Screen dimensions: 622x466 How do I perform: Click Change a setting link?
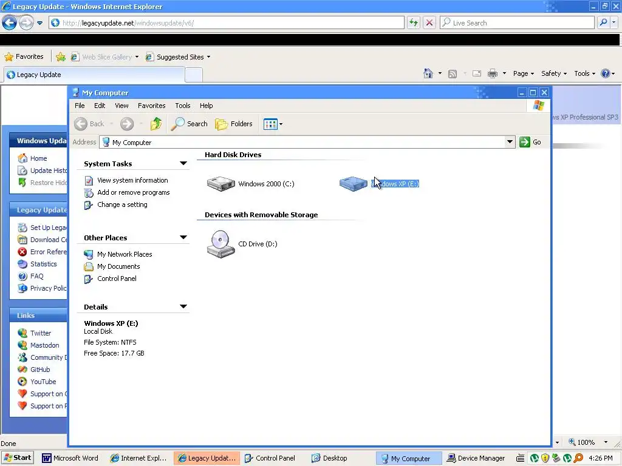122,205
